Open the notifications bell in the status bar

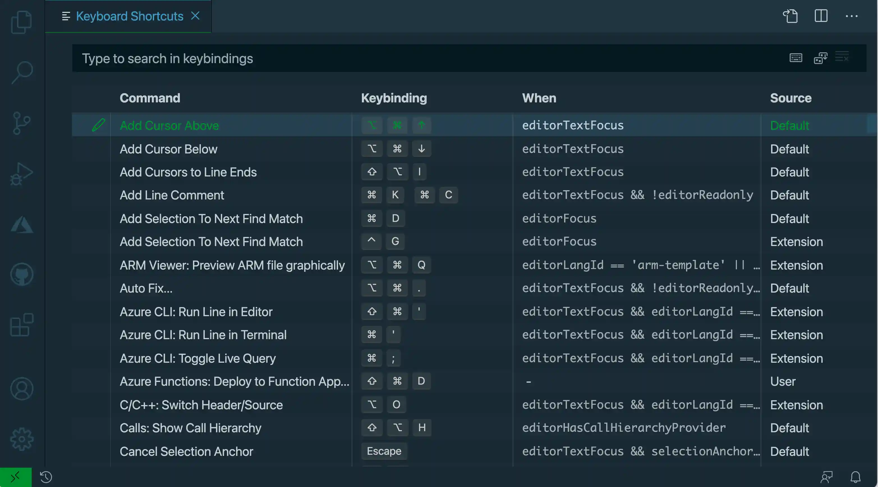[856, 477]
